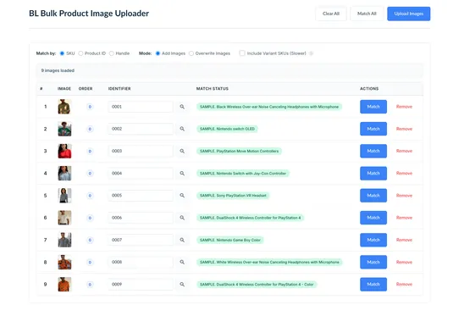Viewport: 459px width, 316px height.
Task: Remove the image in row 5
Action: [x=404, y=196]
